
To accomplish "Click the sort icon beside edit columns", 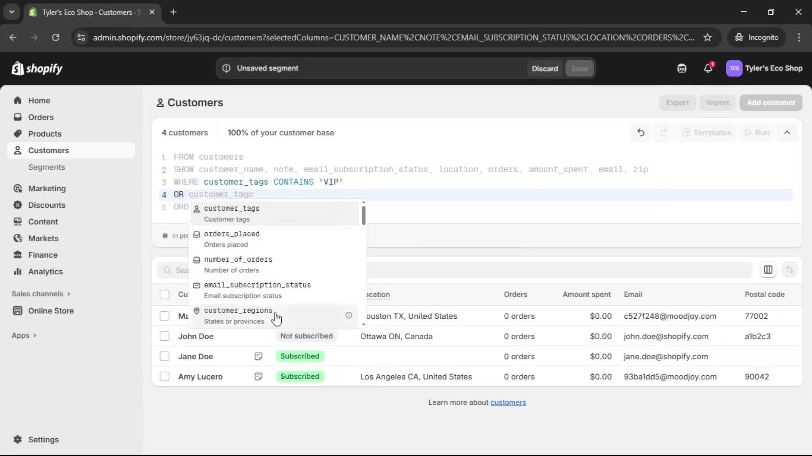I will (x=790, y=269).
